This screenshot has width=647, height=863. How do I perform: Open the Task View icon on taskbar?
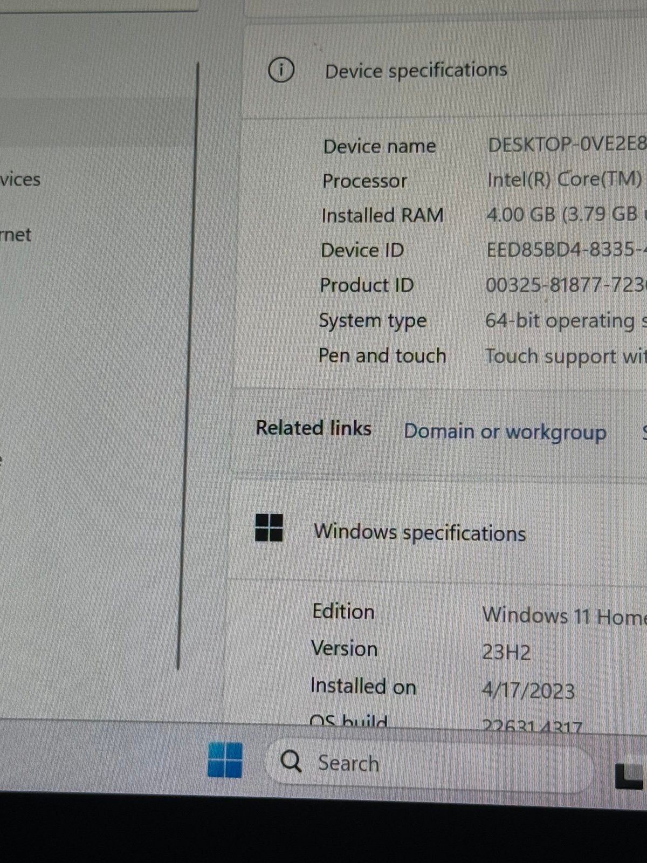point(630,776)
